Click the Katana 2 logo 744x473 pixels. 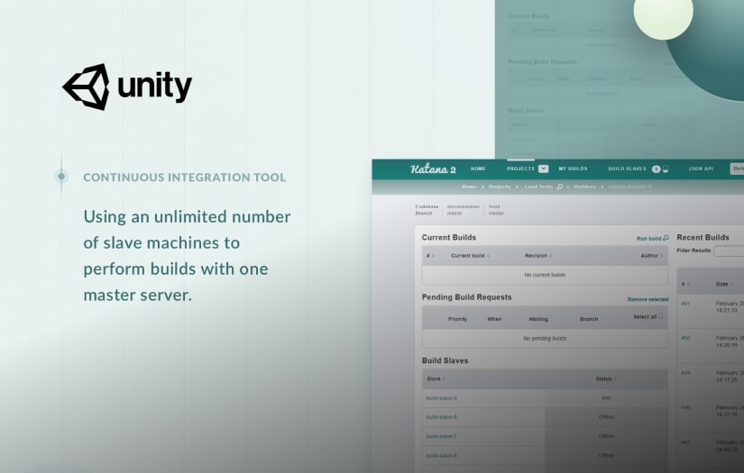click(433, 168)
